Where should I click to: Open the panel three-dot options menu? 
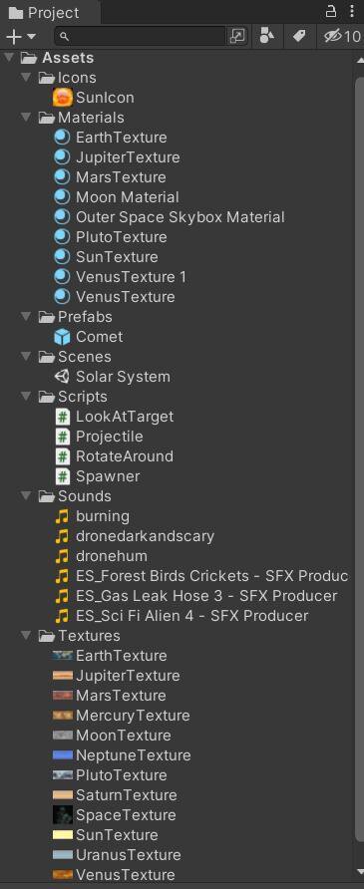point(352,11)
